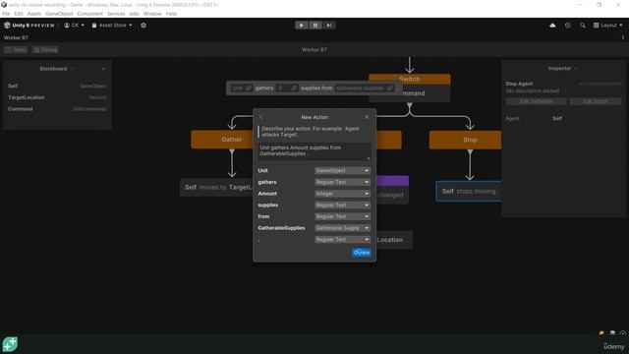The image size is (629, 354).
Task: Open the GatherableSupplies type dropdown
Action: (x=342, y=228)
